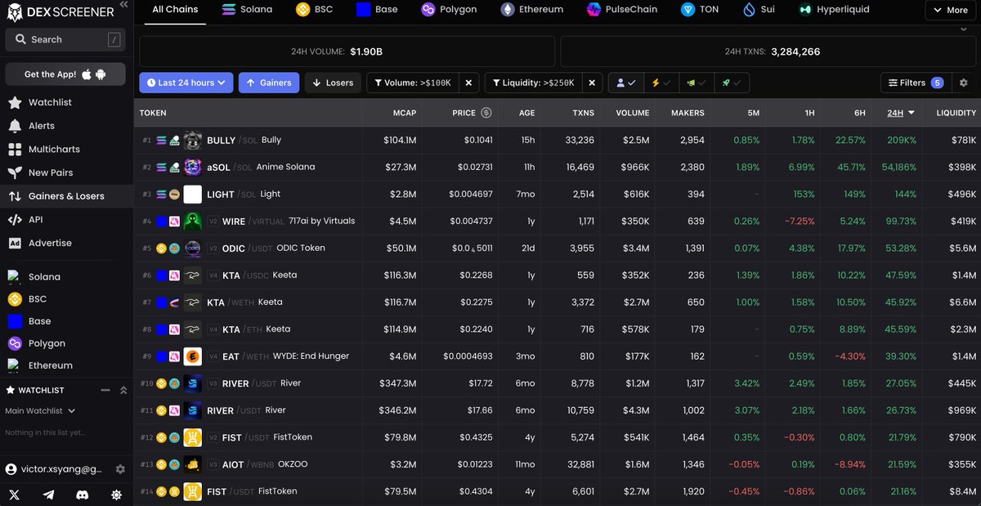The width and height of the screenshot is (981, 506).
Task: Select Losers ranking button
Action: coord(333,83)
